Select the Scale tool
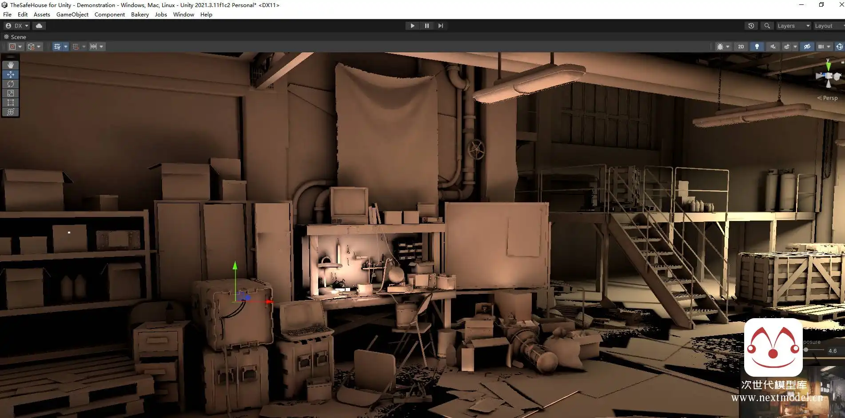Screen dimensions: 845x418 pyautogui.click(x=11, y=93)
